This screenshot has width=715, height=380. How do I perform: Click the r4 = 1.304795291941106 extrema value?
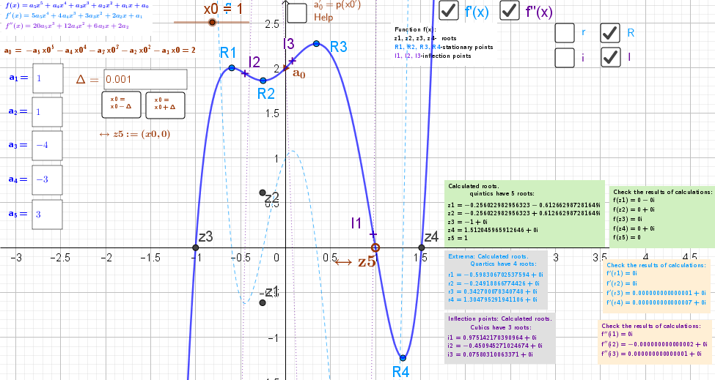pyautogui.click(x=493, y=299)
